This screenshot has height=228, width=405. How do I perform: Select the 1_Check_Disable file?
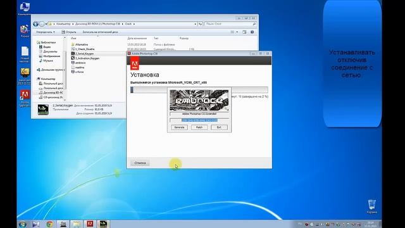click(83, 49)
